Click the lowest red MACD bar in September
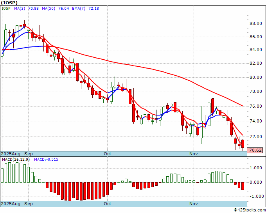The image size is (266, 213). (x=70, y=192)
